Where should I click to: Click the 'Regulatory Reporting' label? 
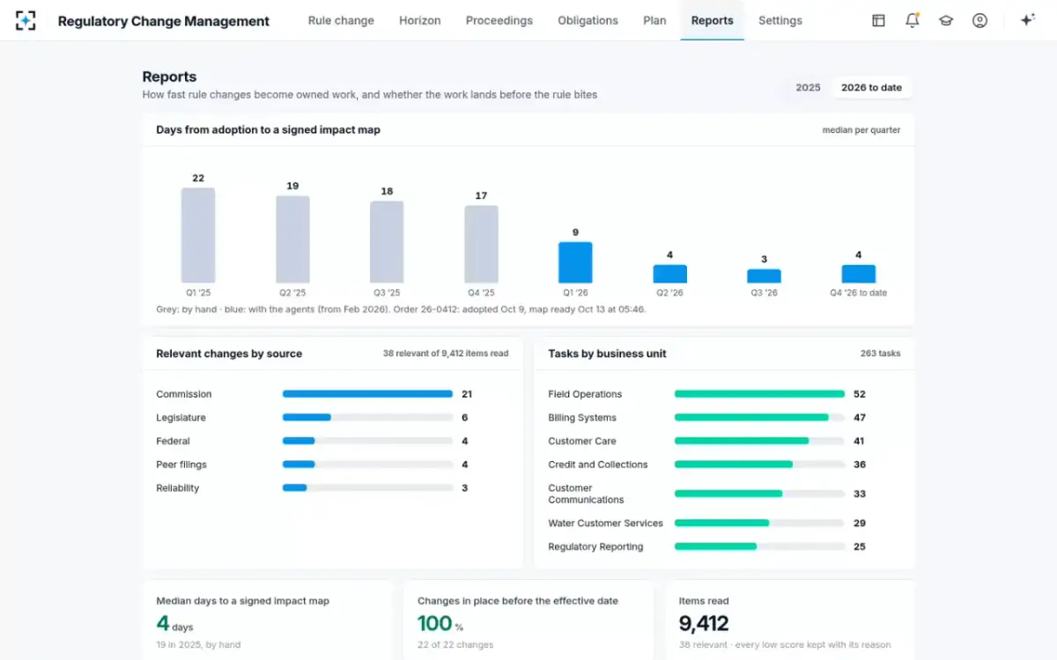595,546
